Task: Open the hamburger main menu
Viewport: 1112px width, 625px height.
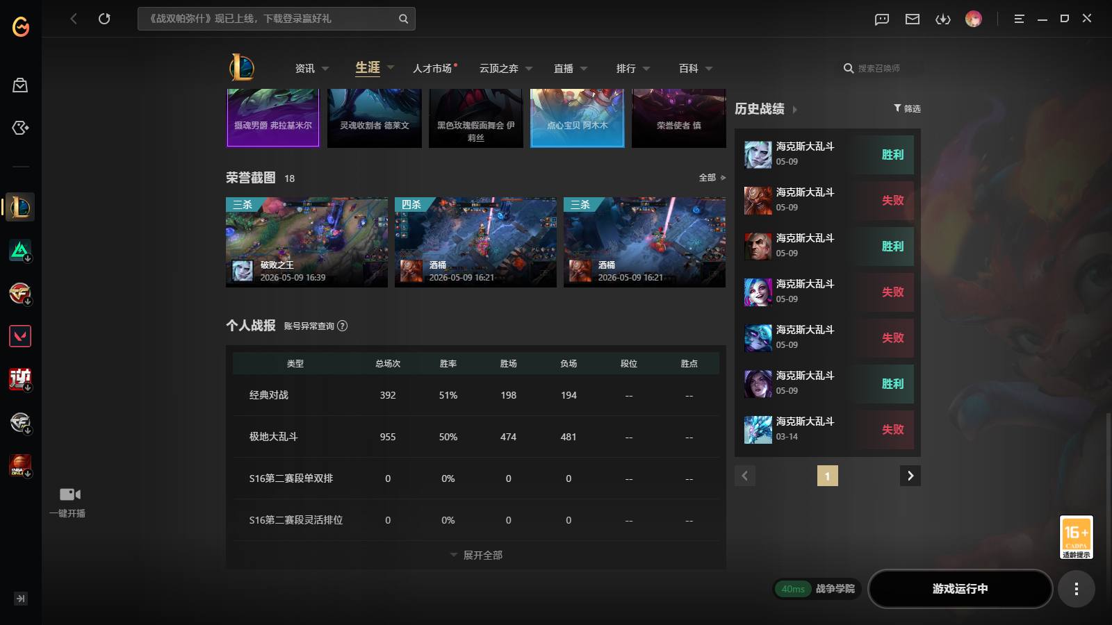Action: (1019, 19)
